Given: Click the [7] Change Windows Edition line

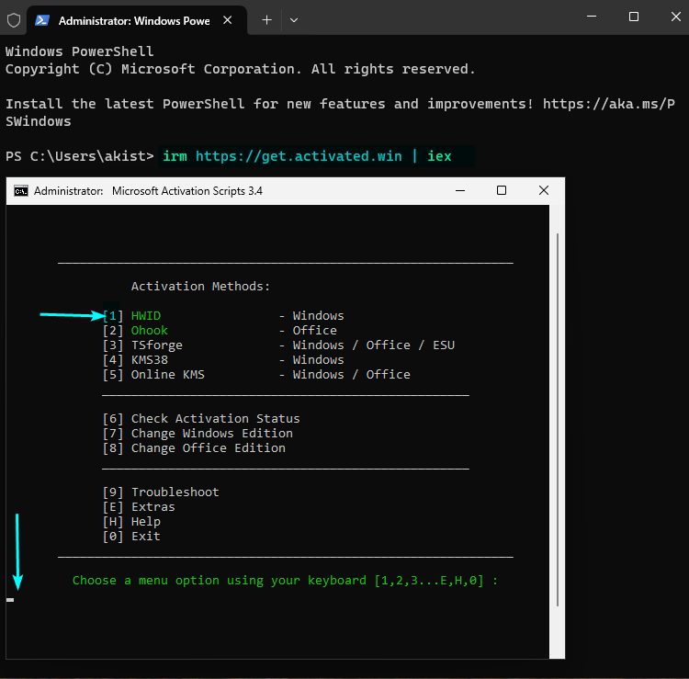Looking at the screenshot, I should click(x=198, y=434).
